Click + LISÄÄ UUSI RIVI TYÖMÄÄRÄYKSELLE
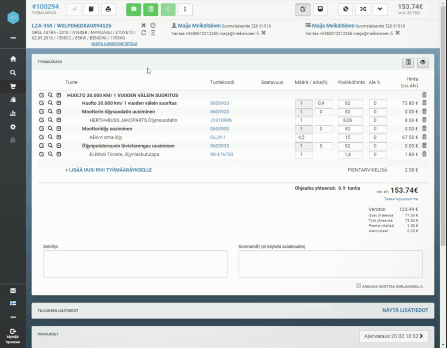 109,170
